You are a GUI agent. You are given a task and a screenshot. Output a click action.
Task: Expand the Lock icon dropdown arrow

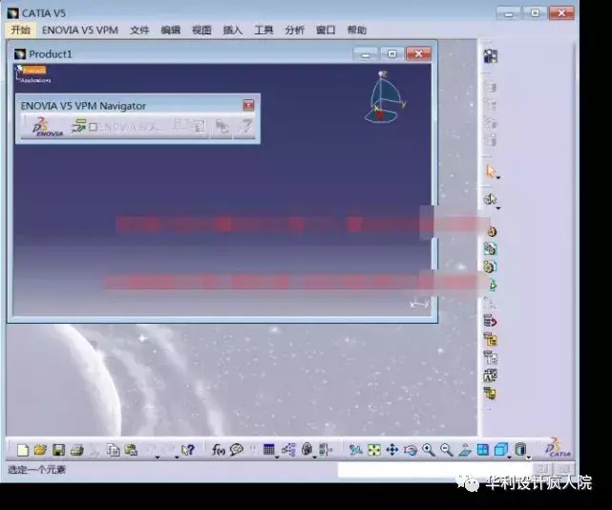point(314,457)
